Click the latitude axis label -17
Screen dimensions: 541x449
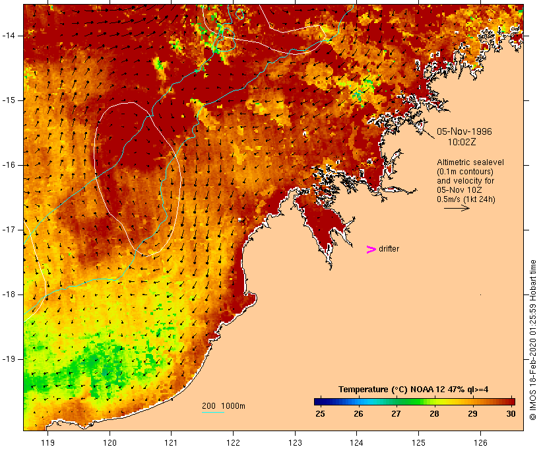9,230
